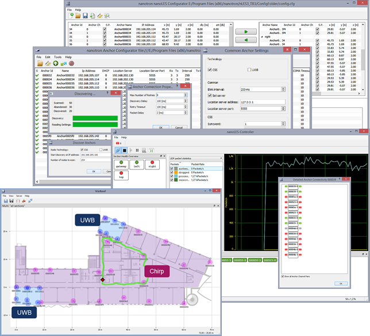The width and height of the screenshot is (370, 336).
Task: Open Server menu in Visitool
Action: point(19,196)
